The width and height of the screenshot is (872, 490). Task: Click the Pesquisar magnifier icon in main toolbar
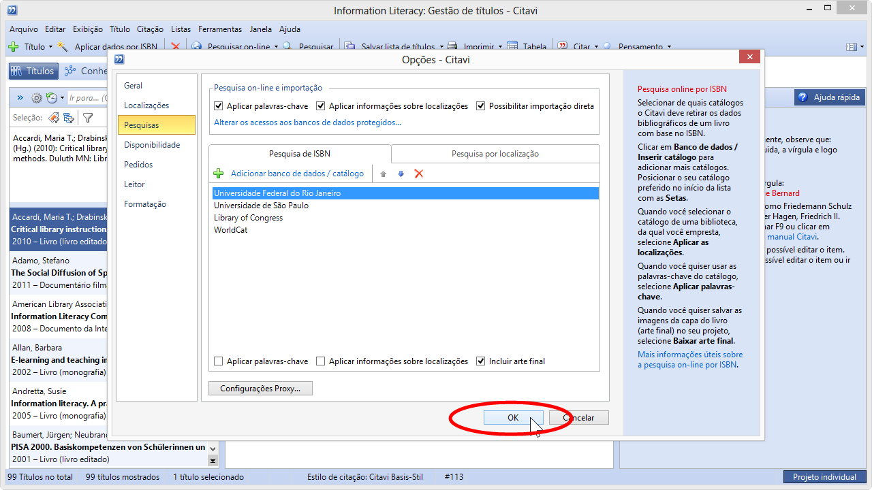[287, 47]
